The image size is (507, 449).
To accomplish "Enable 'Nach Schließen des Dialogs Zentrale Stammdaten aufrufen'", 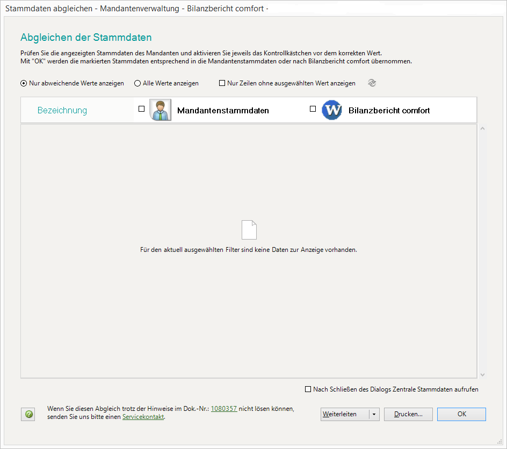I will point(308,389).
